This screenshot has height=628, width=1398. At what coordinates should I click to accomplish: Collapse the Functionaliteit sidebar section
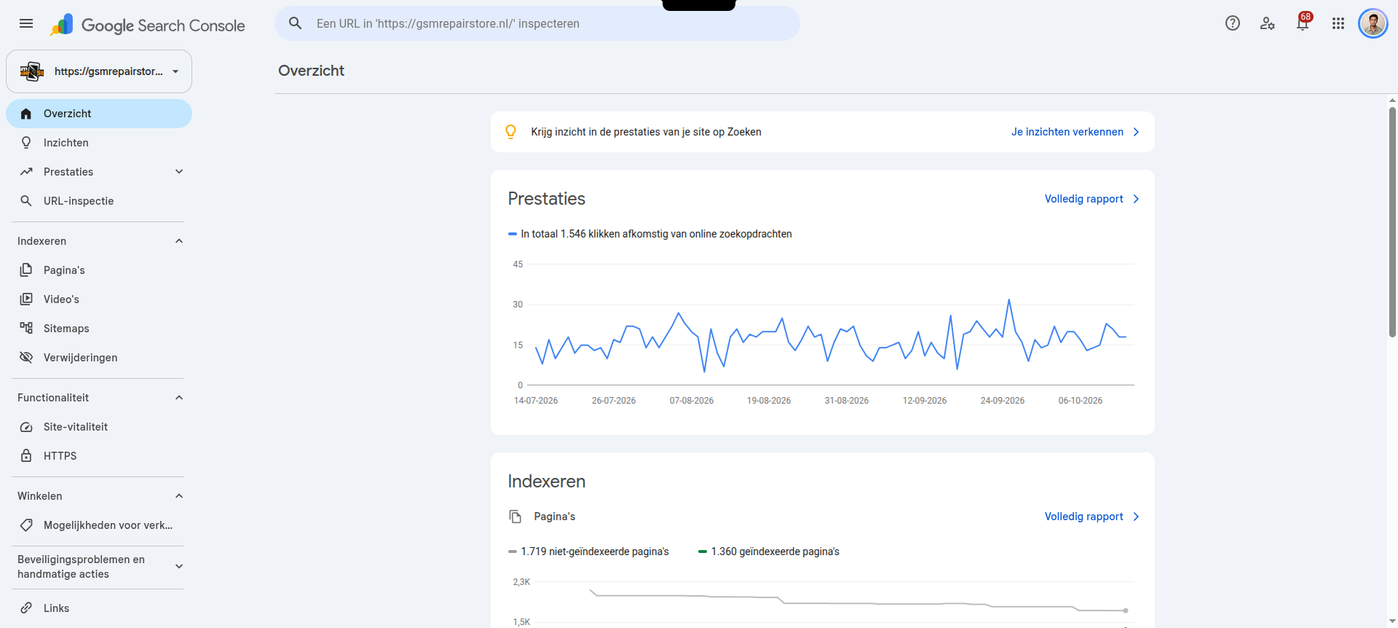179,398
